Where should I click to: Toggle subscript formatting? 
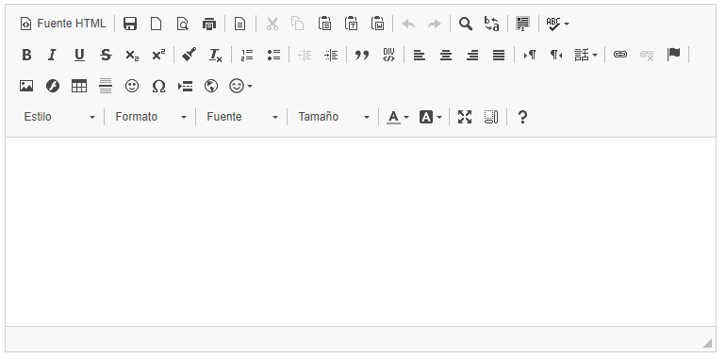(x=132, y=55)
